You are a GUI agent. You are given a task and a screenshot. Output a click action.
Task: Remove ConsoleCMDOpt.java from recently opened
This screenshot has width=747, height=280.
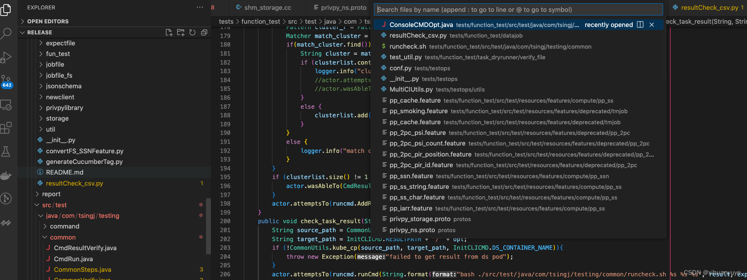652,25
